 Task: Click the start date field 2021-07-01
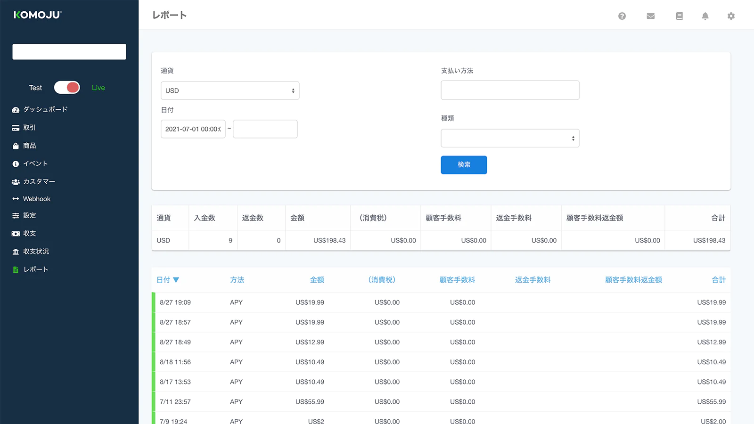[193, 129]
